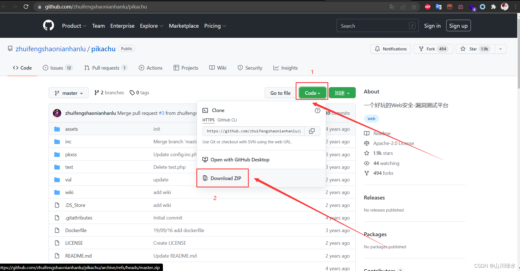The width and height of the screenshot is (520, 271).
Task: Open the 2 branches link
Action: coord(109,93)
